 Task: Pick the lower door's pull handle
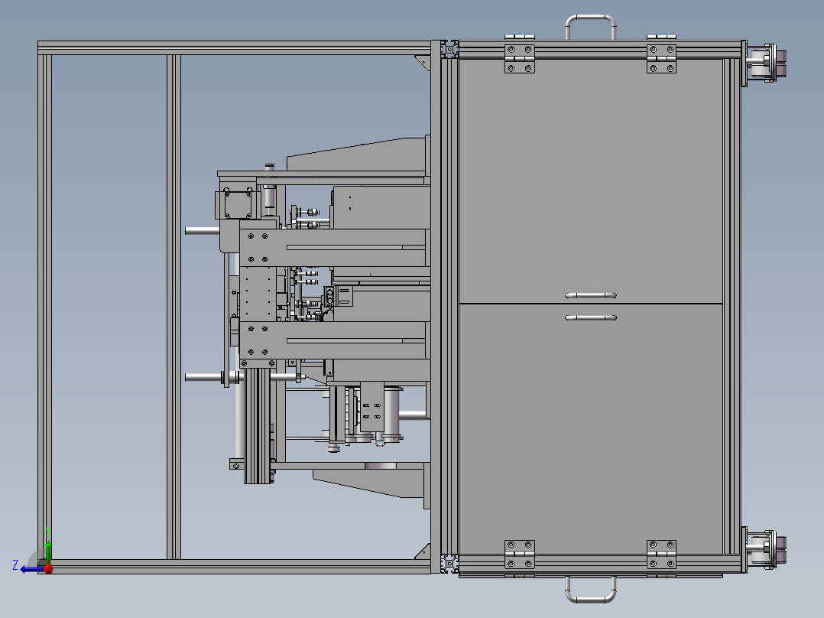pyautogui.click(x=591, y=317)
